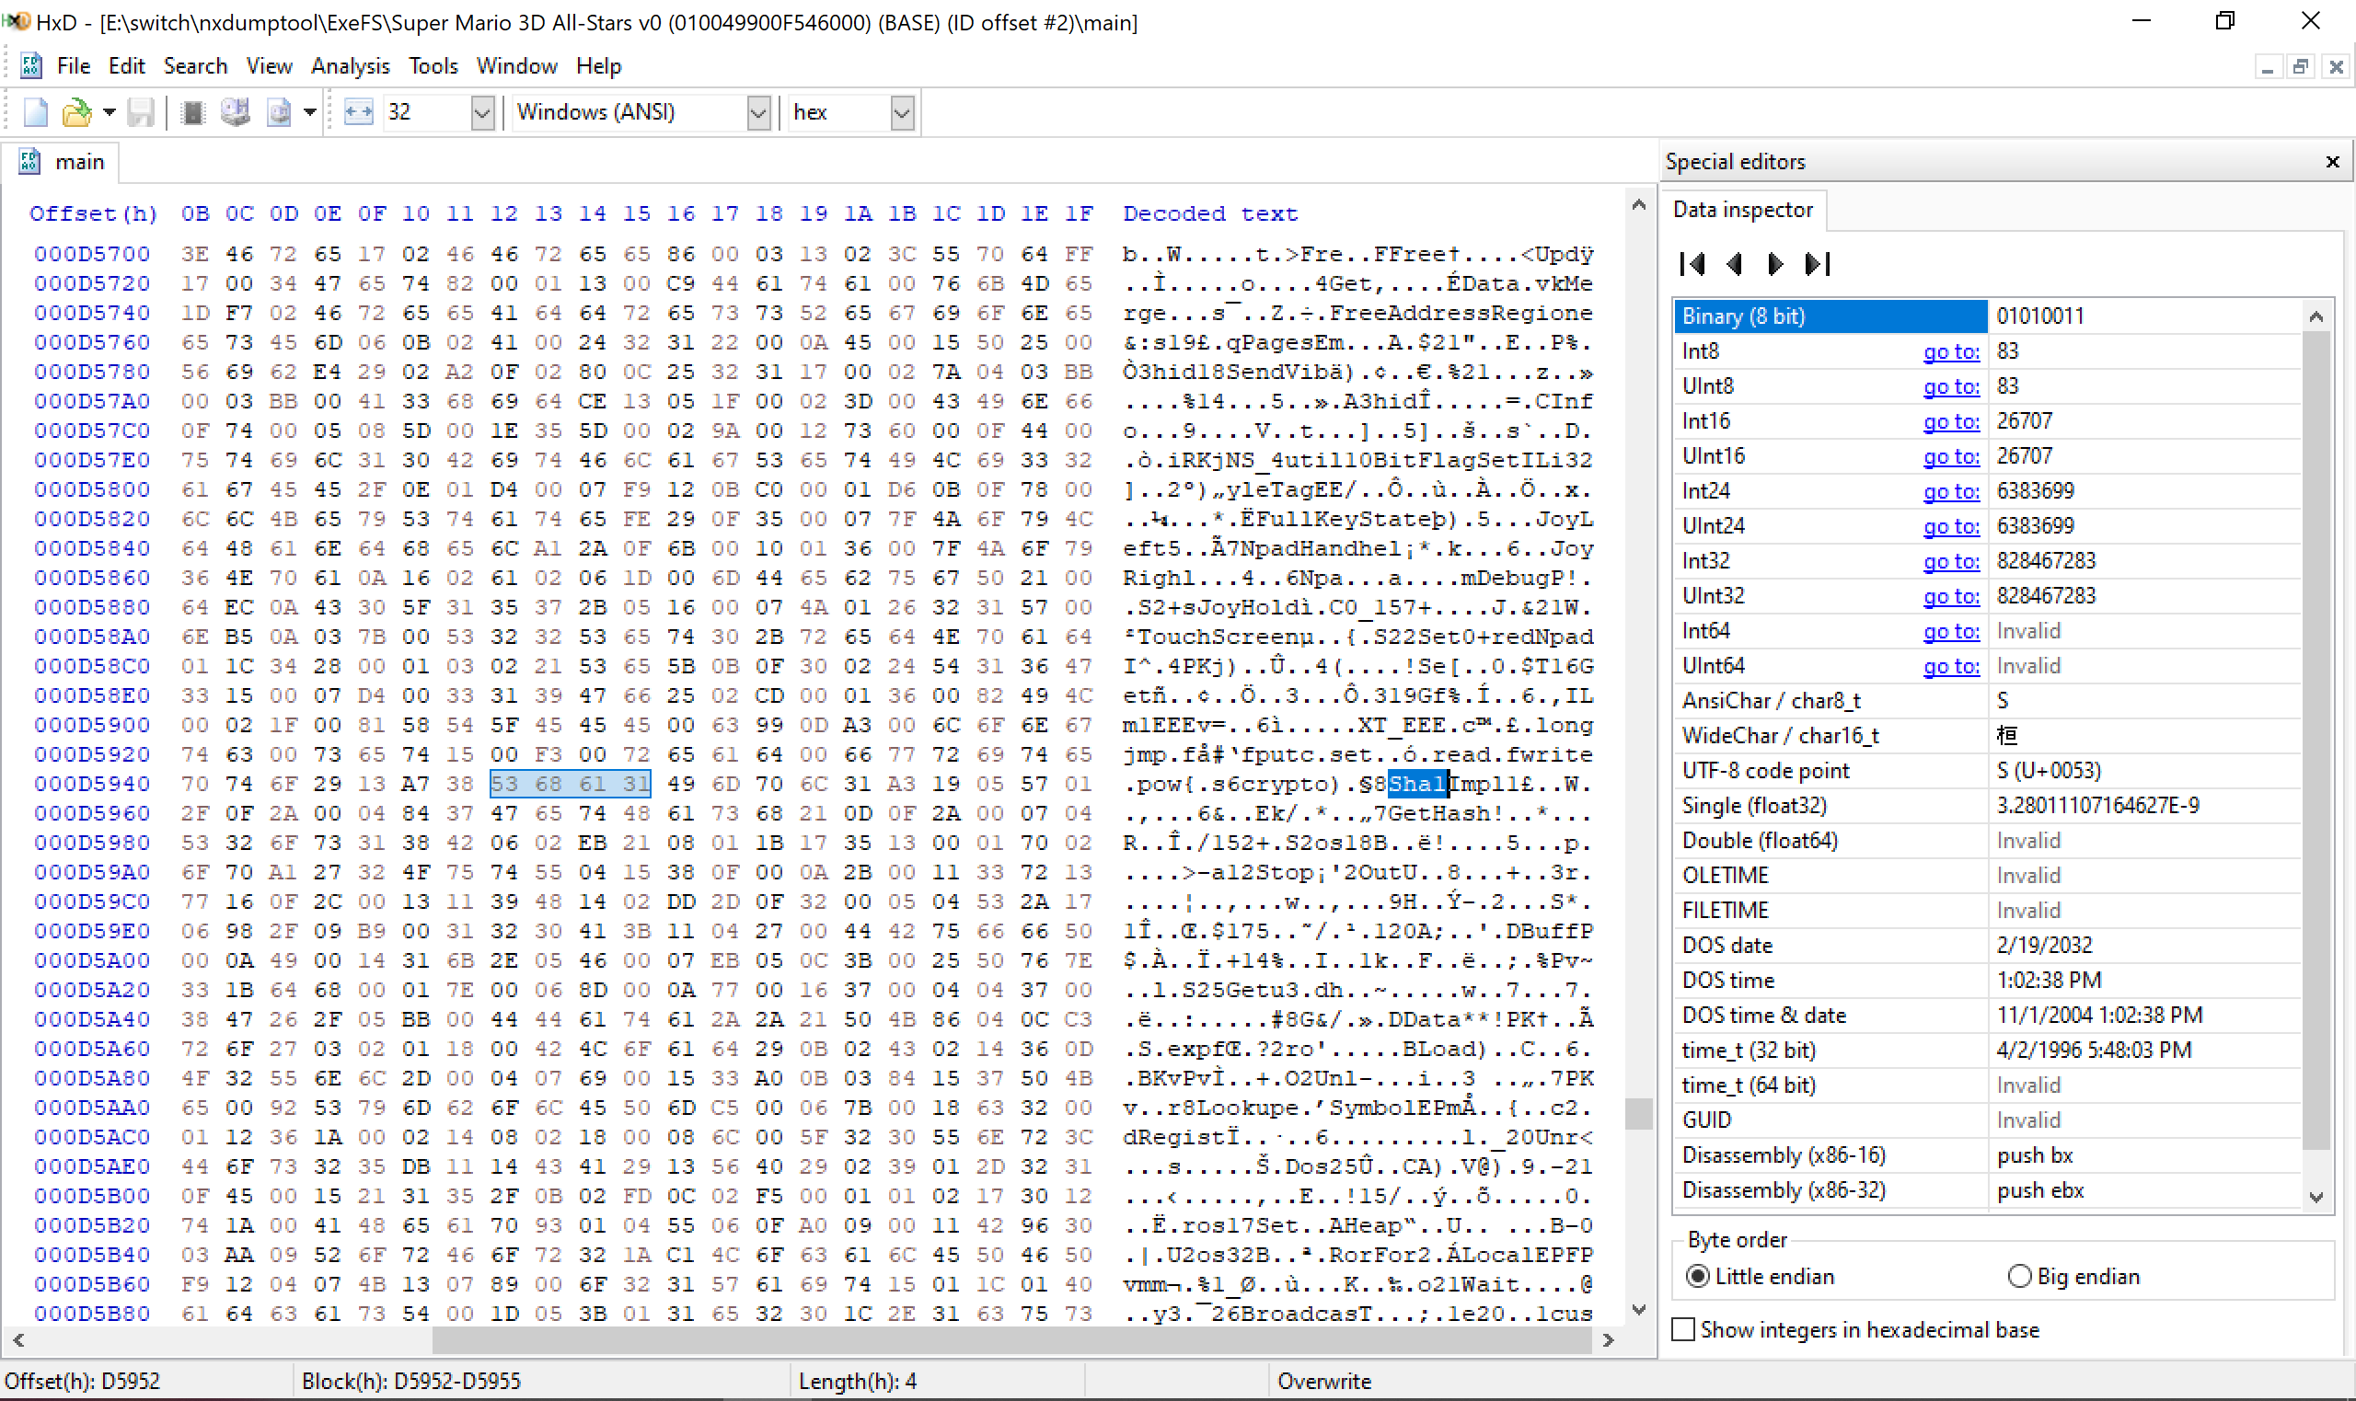2356x1401 pixels.
Task: Click the bytes-per-row width icon
Action: 359,112
